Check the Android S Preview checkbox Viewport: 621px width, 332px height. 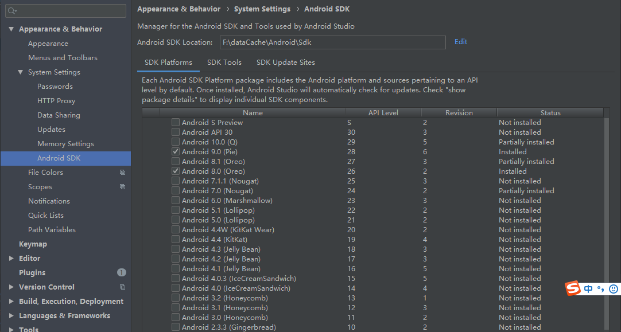(176, 122)
